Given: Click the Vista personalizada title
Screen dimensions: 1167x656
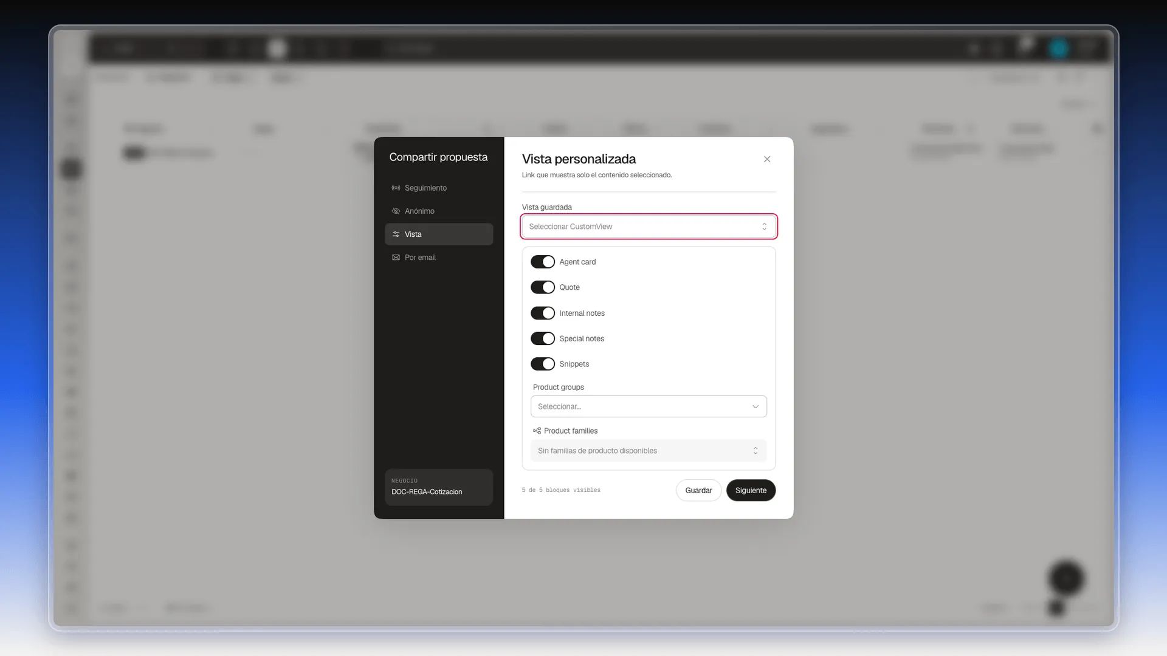Looking at the screenshot, I should click(579, 159).
